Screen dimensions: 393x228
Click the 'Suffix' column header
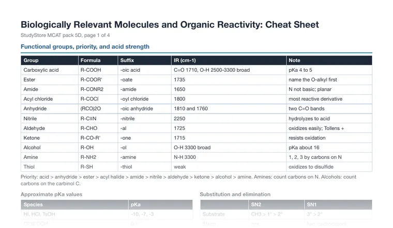pos(145,60)
